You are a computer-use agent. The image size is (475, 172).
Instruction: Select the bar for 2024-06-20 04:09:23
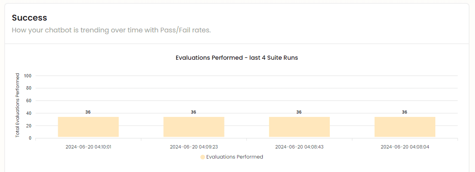tap(194, 127)
